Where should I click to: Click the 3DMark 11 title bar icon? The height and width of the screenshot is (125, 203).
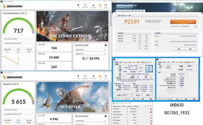(113, 1)
